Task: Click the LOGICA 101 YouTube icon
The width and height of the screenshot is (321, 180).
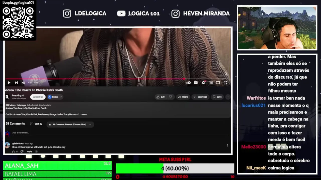Action: 121,13
